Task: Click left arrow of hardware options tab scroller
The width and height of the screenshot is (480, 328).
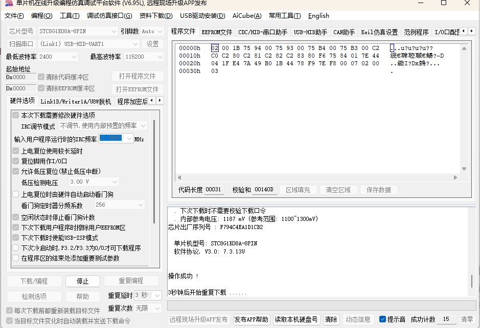Action: pyautogui.click(x=152, y=100)
